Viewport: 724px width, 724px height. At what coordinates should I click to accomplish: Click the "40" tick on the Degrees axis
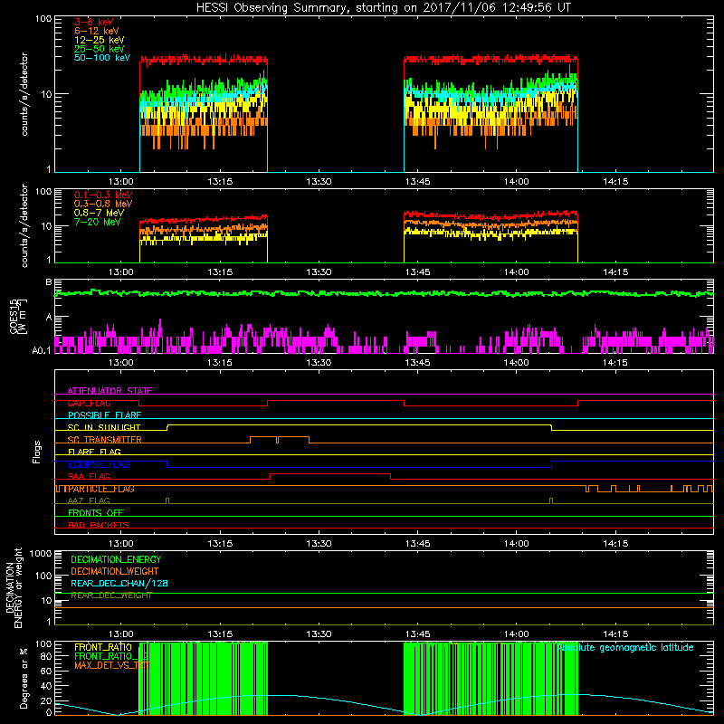pyautogui.click(x=46, y=686)
